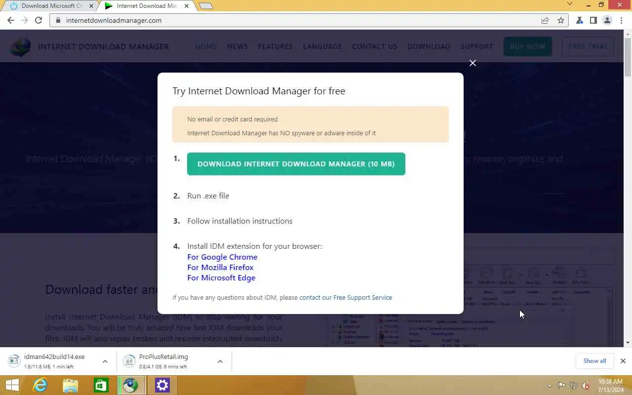Open CONTACT US in site navigation
The width and height of the screenshot is (632, 395).
pyautogui.click(x=374, y=46)
